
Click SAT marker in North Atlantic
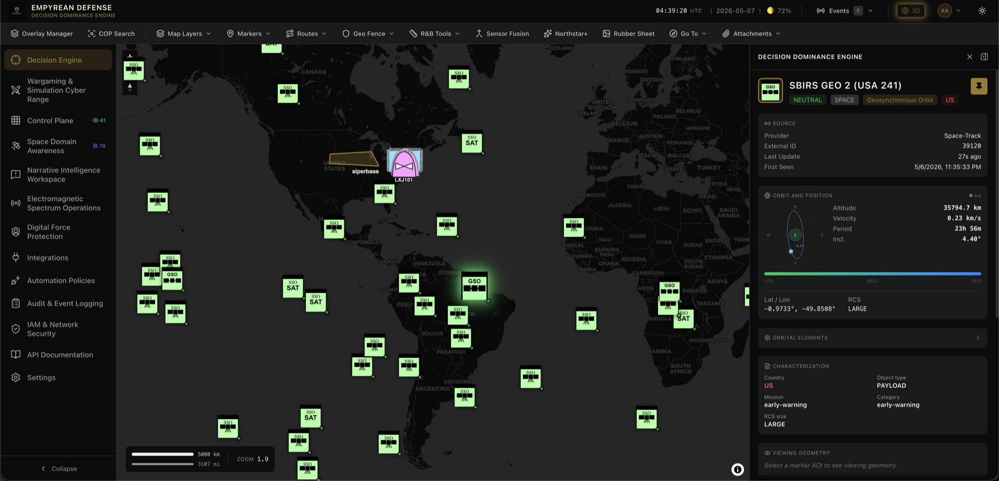pos(472,142)
